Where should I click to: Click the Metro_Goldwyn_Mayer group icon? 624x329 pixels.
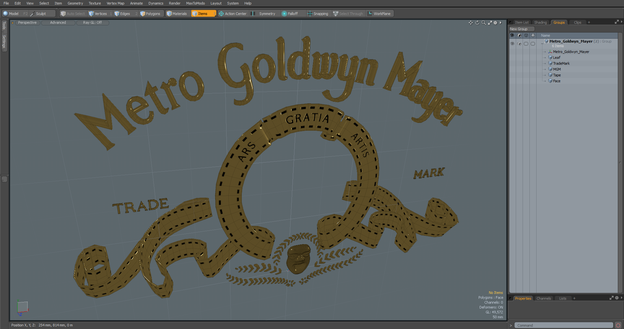pyautogui.click(x=546, y=41)
